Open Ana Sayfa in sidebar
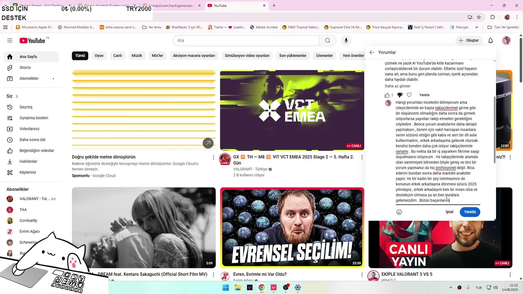 31,57
